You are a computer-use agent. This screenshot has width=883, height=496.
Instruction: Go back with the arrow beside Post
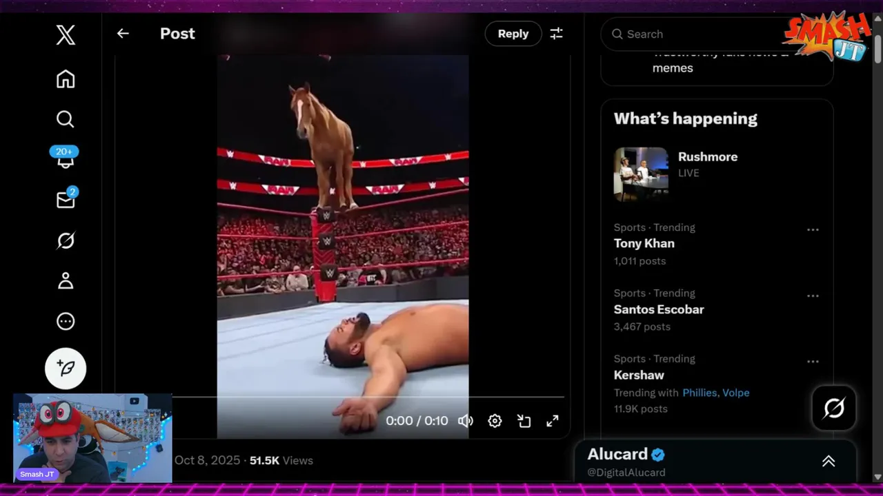pyautogui.click(x=123, y=33)
